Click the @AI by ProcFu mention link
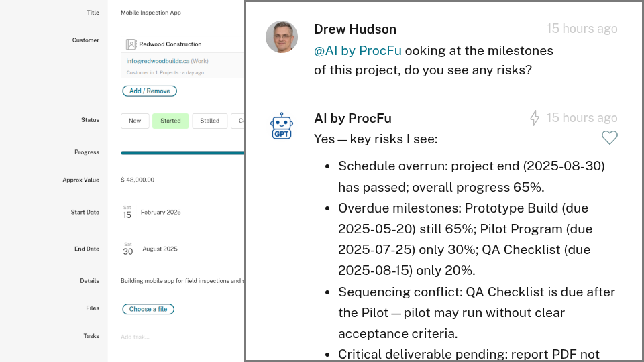The image size is (644, 362). click(x=358, y=50)
